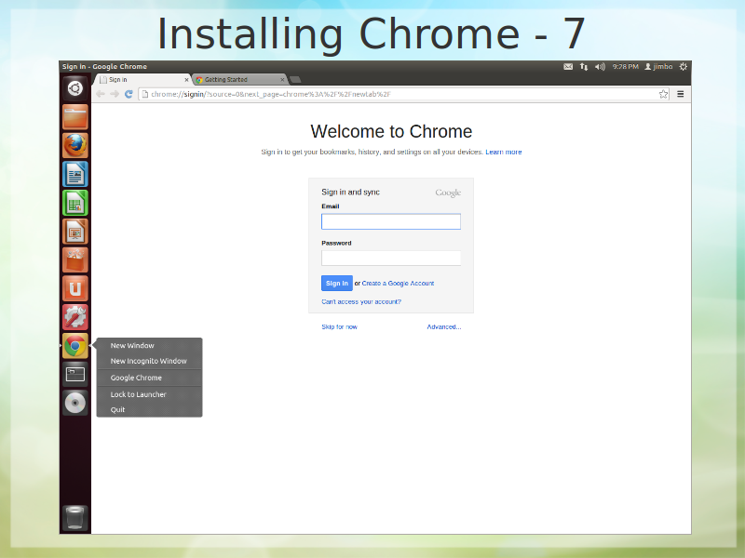Open the Ubuntu Dash home launcher
The height and width of the screenshot is (558, 745).
click(x=75, y=88)
